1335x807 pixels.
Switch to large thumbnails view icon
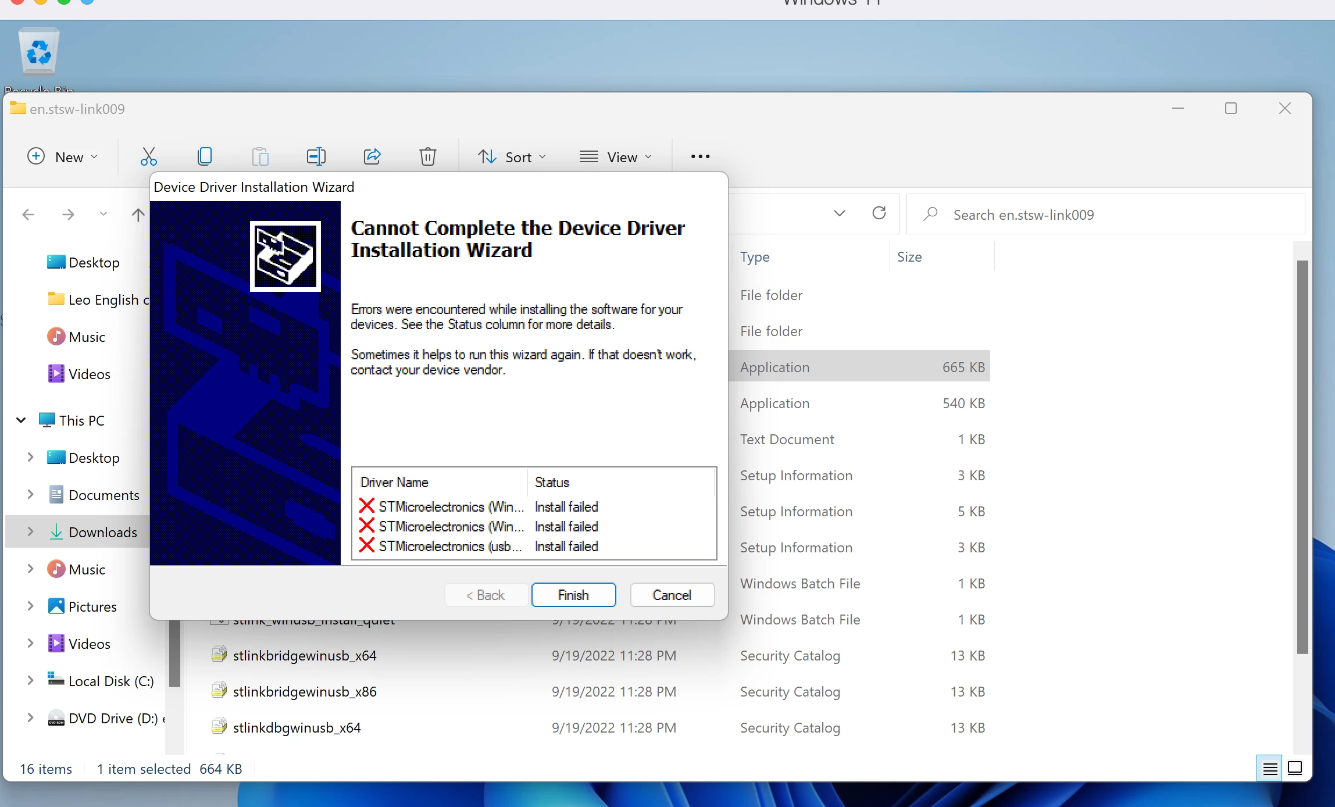coord(1295,769)
